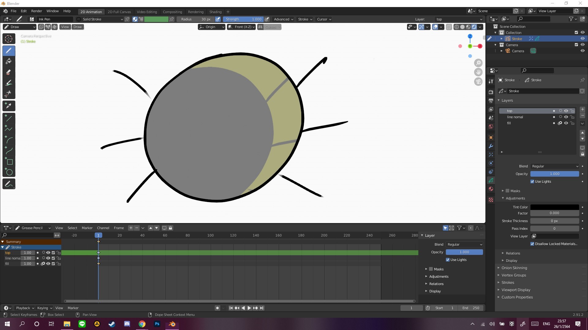Viewport: 588px width, 330px height.
Task: Select the Line drawing tool
Action: (9, 118)
